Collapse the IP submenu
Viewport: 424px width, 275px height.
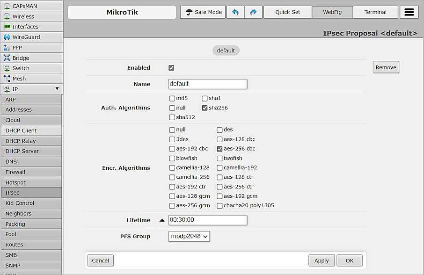point(57,88)
